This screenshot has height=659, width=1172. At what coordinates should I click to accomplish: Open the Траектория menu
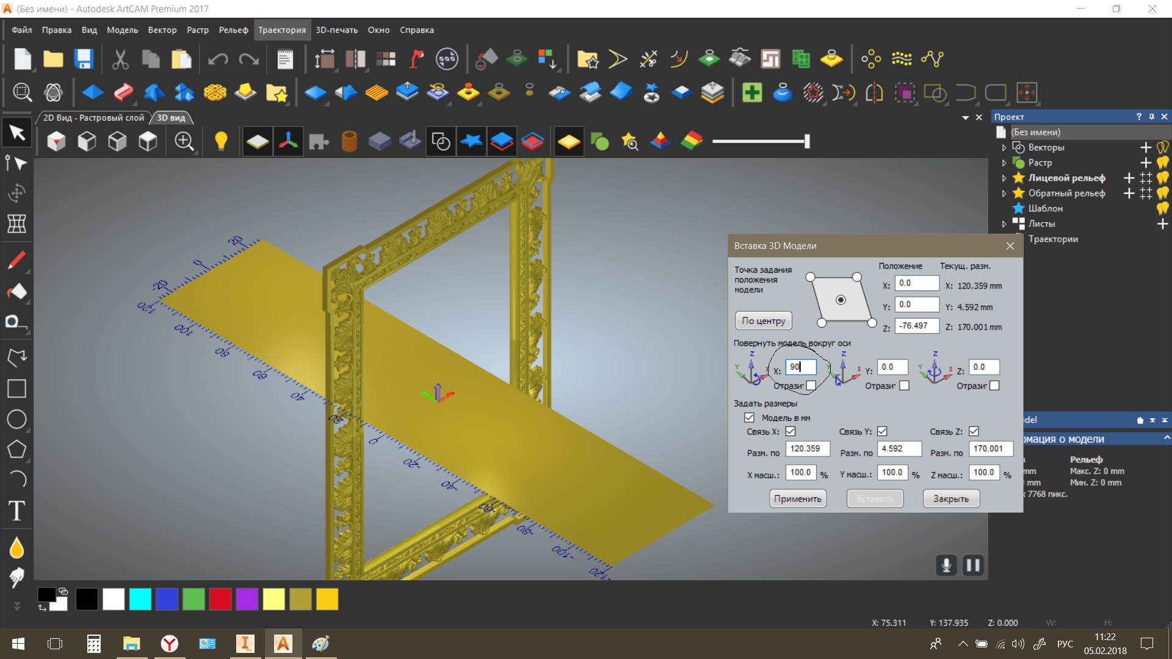click(282, 30)
